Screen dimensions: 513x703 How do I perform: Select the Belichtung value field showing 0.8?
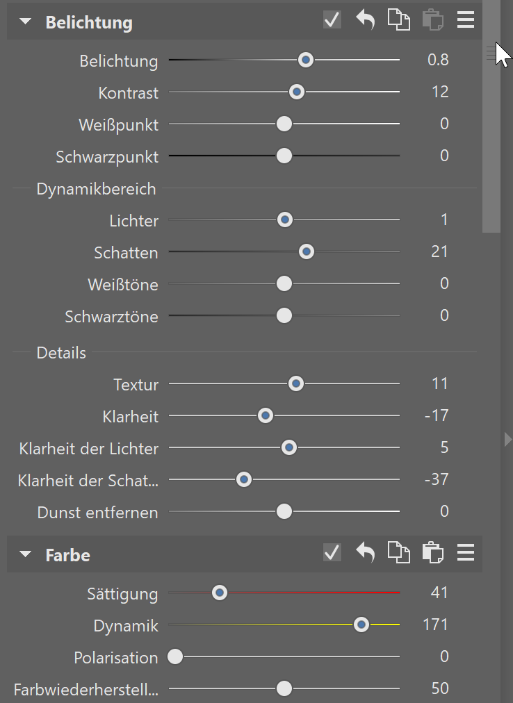(x=438, y=60)
